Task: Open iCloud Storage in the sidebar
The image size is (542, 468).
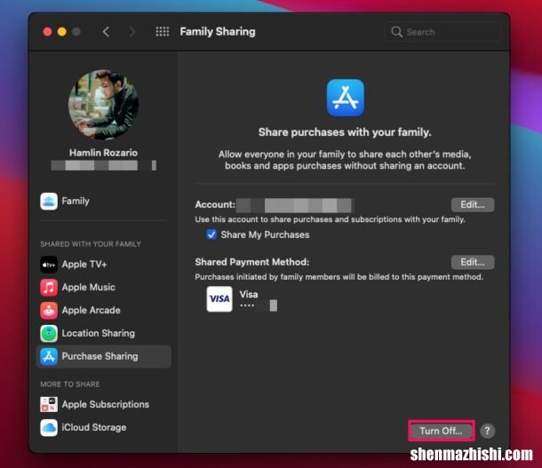Action: (x=103, y=427)
